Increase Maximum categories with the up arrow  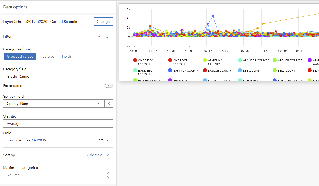(108, 173)
